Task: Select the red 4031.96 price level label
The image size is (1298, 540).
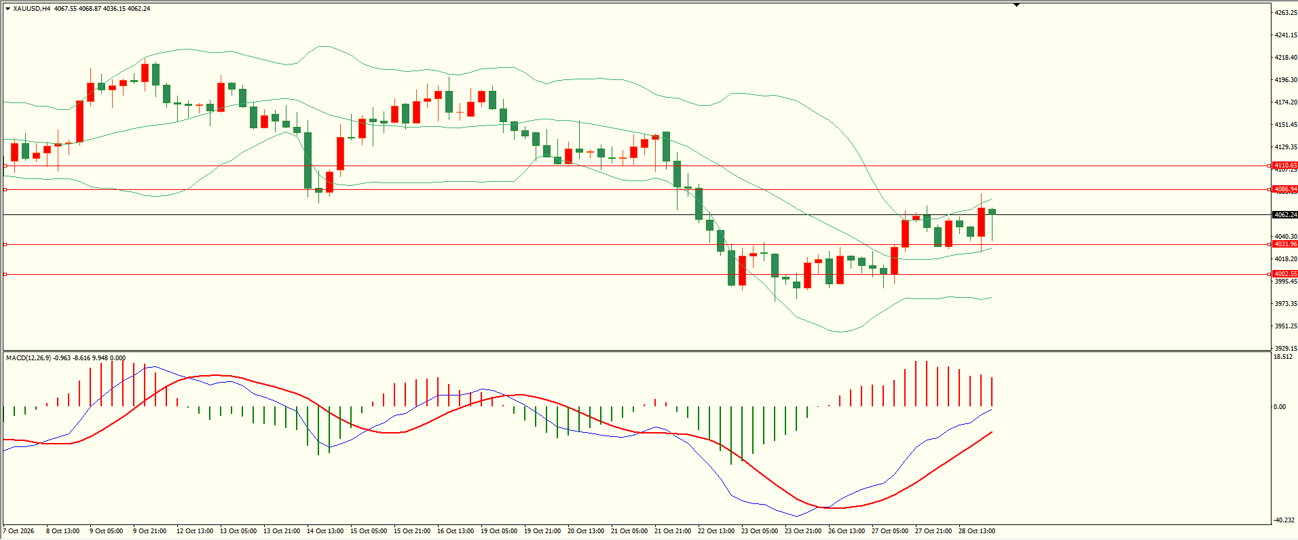Action: [1285, 244]
